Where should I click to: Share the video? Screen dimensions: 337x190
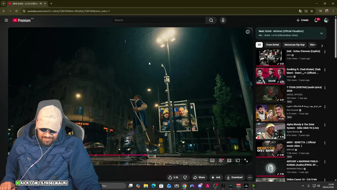point(199,177)
